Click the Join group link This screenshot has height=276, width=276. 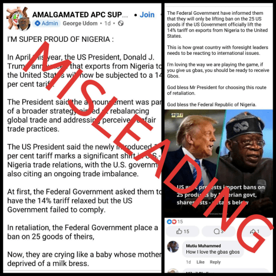pos(147,15)
